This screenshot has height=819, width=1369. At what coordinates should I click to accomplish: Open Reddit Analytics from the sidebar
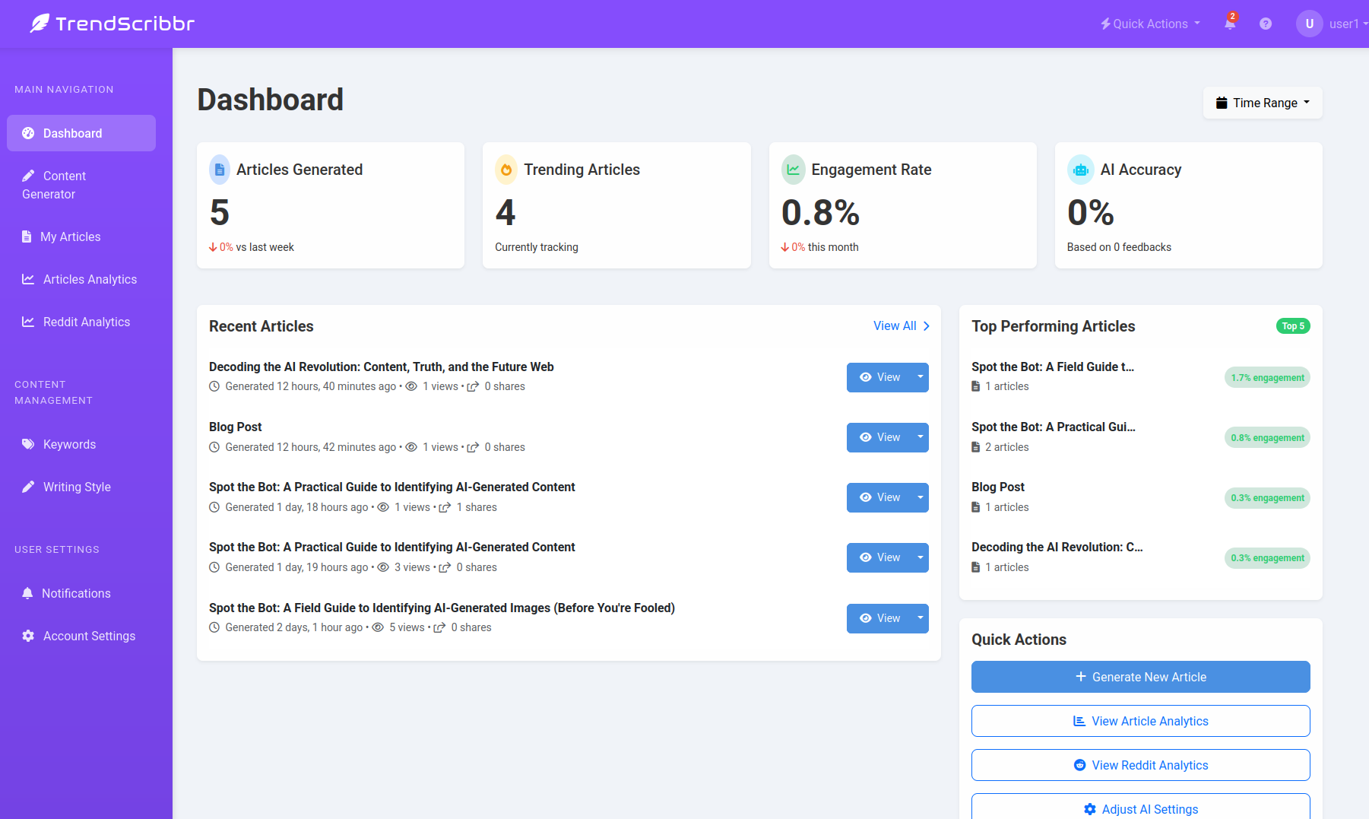pyautogui.click(x=86, y=322)
